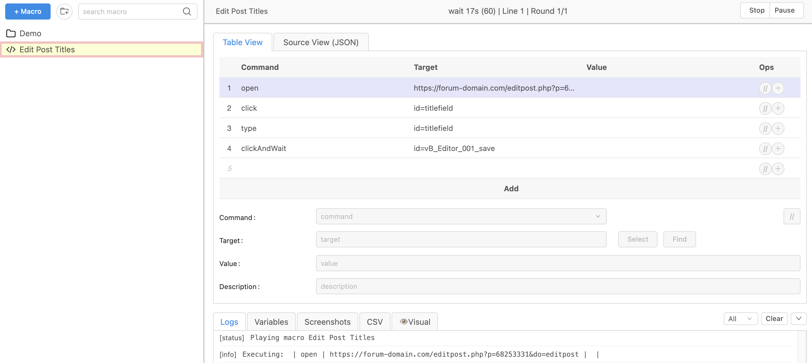
Task: Add a command after the clickAndWait row
Action: 778,149
